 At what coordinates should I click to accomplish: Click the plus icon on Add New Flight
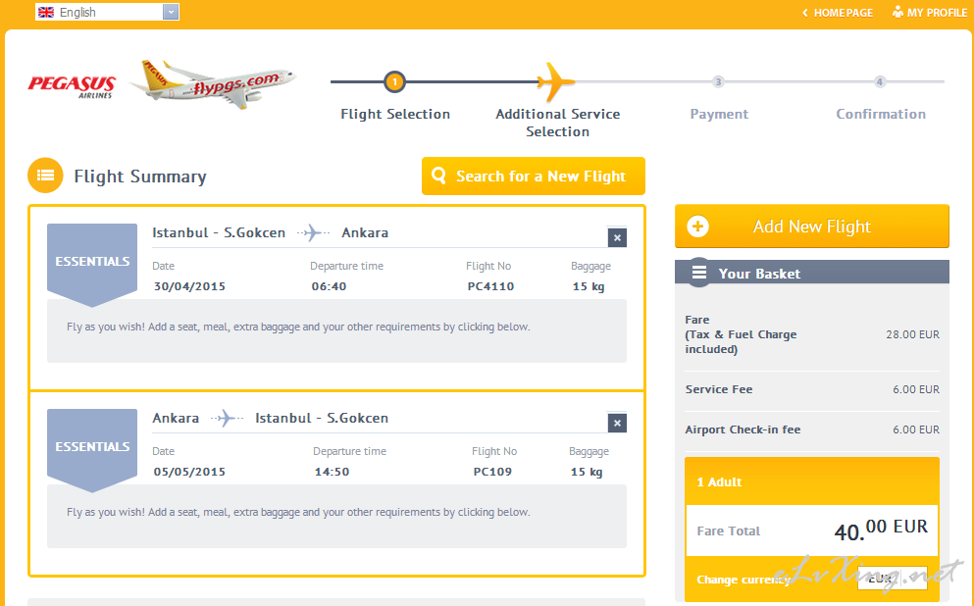tap(697, 226)
